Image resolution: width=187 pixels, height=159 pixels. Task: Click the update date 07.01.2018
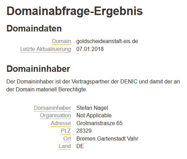coord(90,49)
